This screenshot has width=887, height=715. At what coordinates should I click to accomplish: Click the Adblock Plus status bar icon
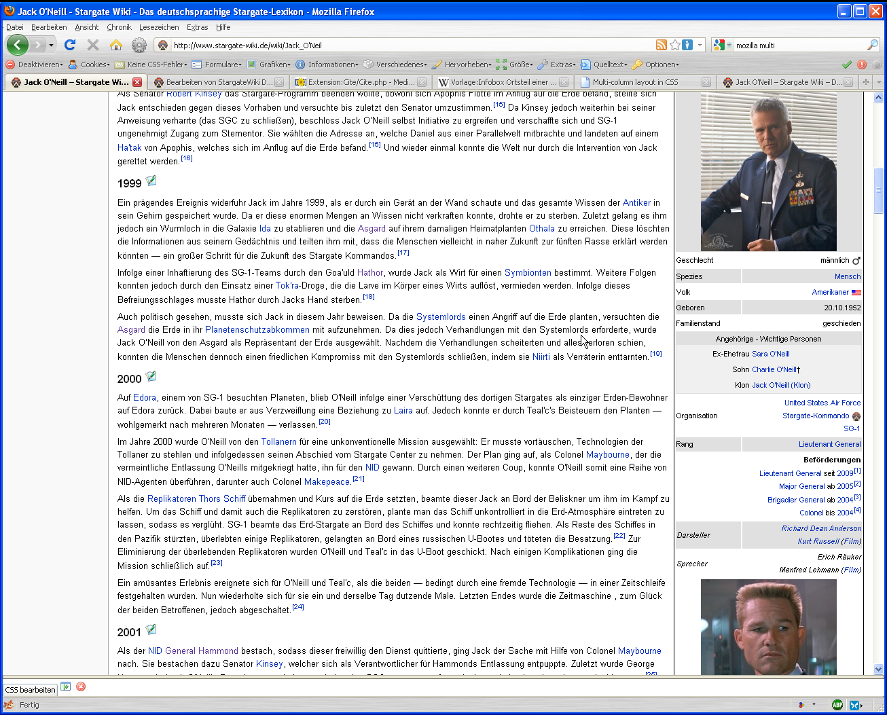pyautogui.click(x=837, y=705)
